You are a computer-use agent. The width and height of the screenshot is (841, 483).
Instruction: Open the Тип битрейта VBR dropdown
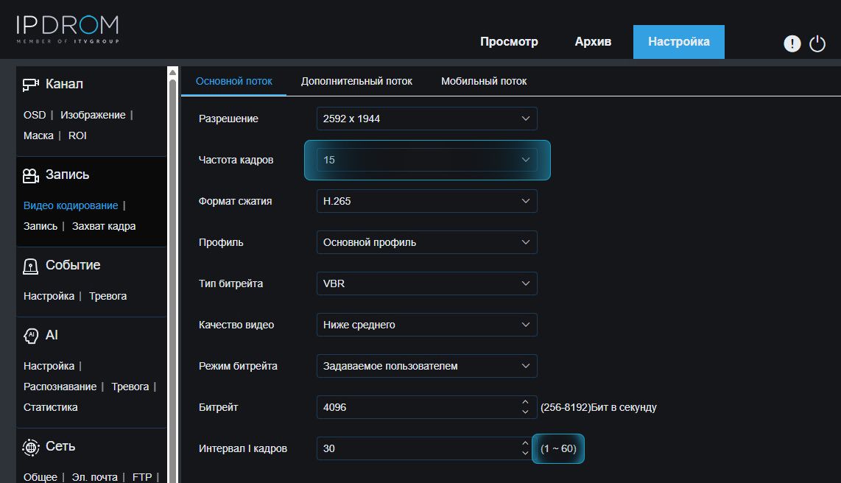tap(426, 283)
